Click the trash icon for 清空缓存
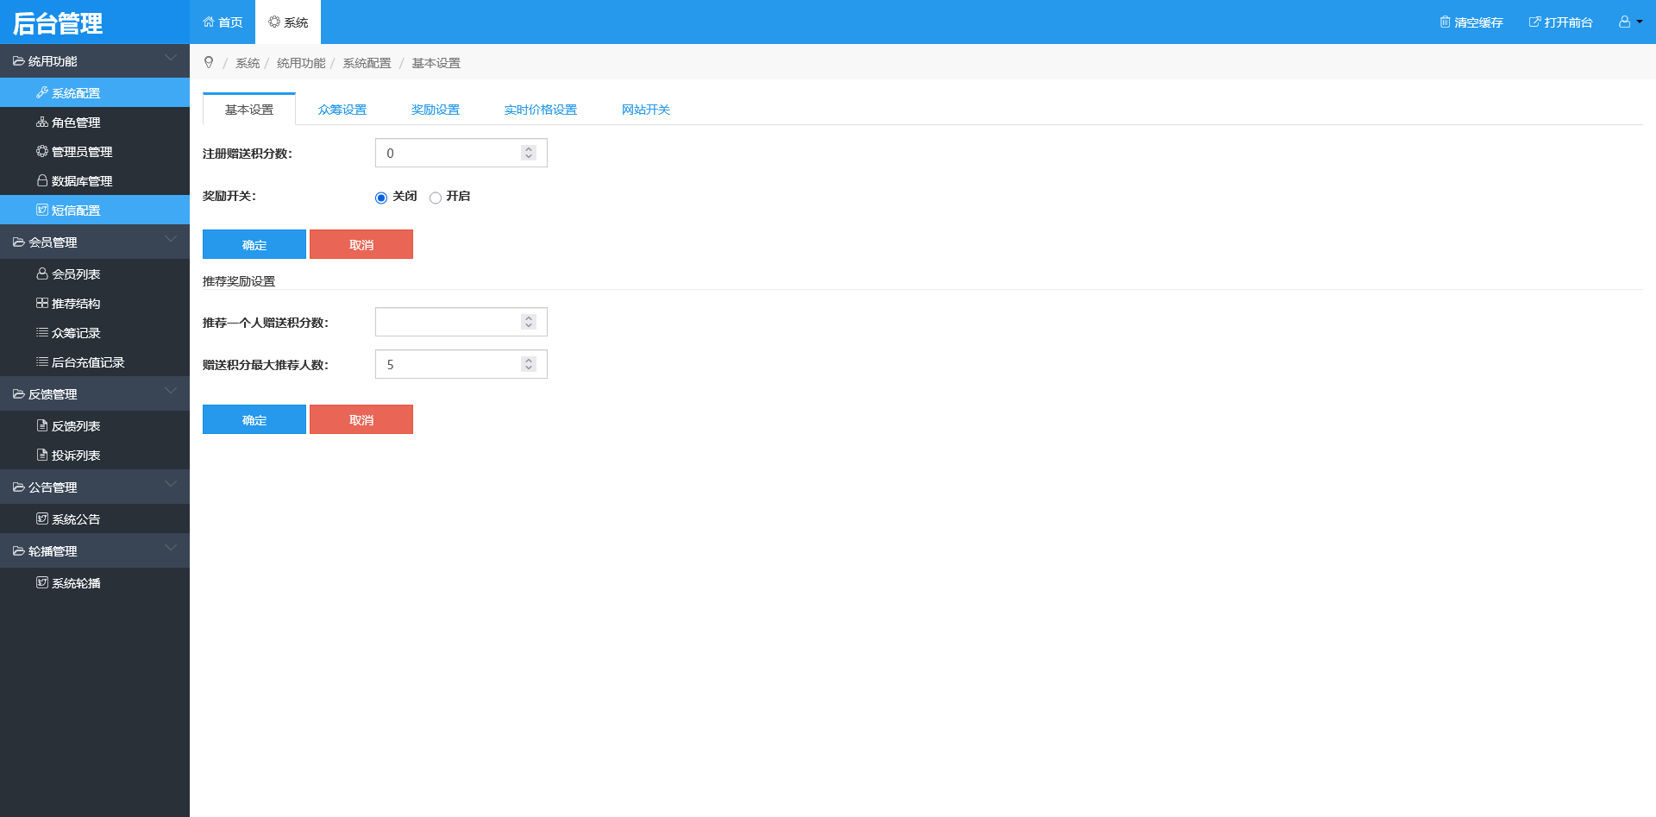The height and width of the screenshot is (817, 1656). click(1446, 22)
